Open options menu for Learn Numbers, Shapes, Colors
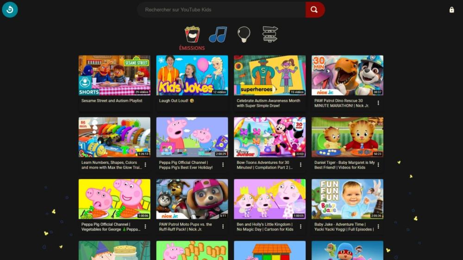 145,165
